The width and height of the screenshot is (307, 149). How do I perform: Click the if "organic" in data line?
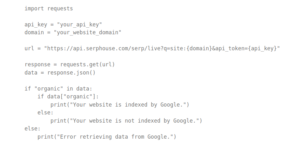pyautogui.click(x=58, y=89)
